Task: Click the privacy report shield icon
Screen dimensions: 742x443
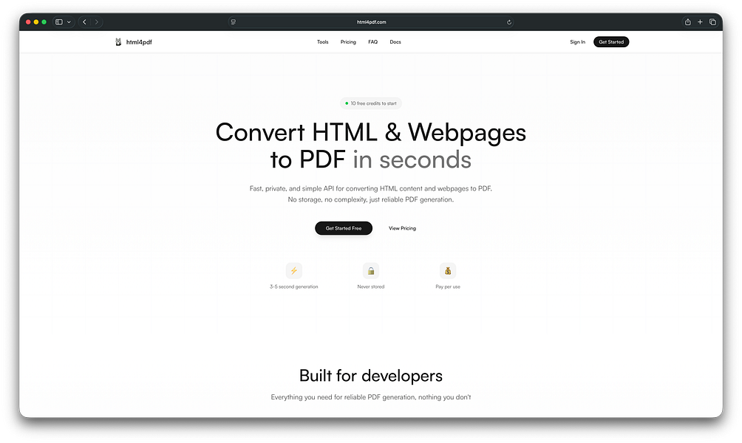Action: click(x=233, y=21)
